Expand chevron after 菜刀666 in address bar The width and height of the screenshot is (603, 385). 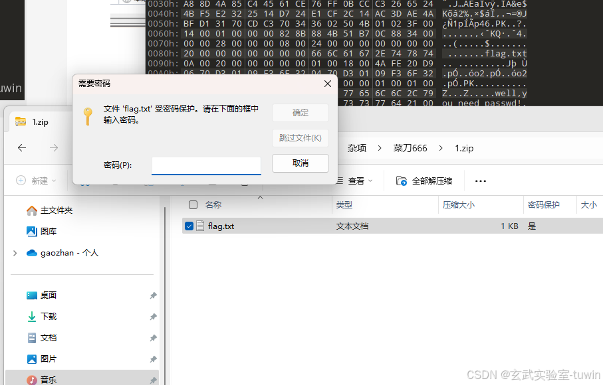click(x=441, y=148)
